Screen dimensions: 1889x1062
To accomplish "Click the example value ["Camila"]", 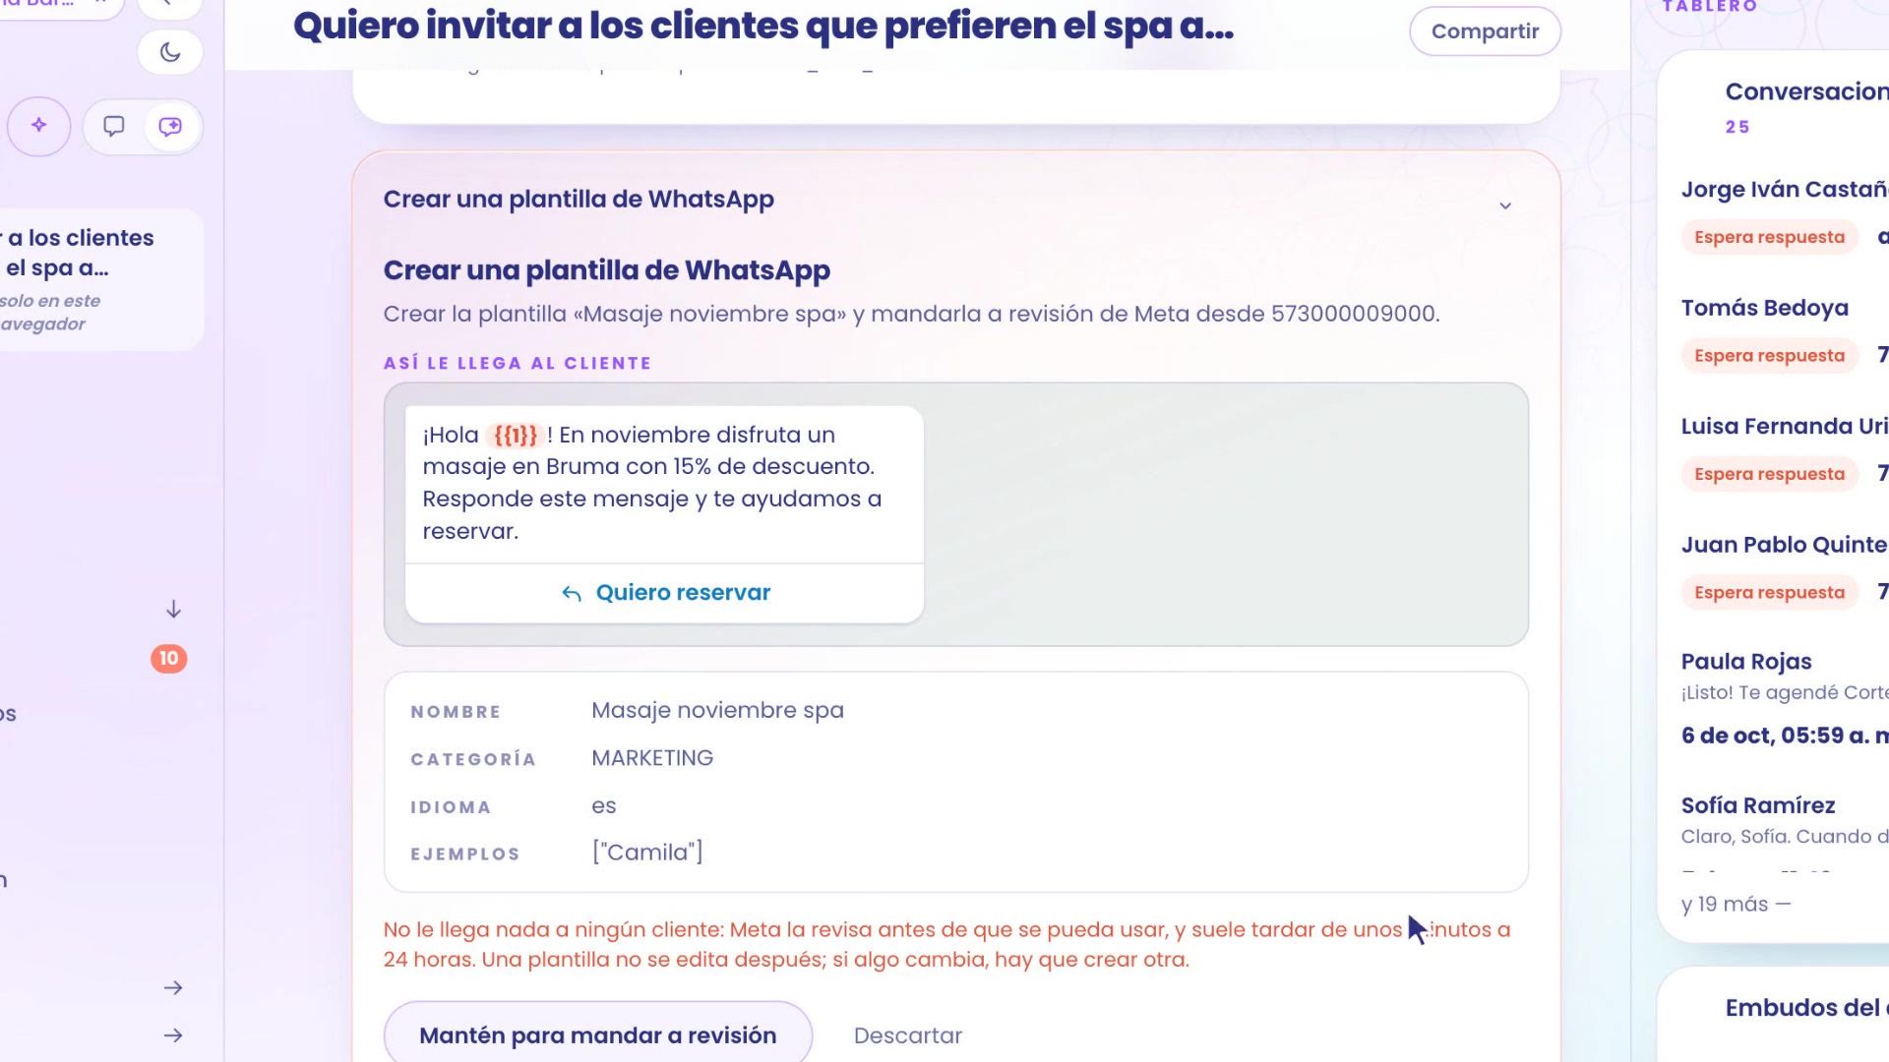I will coord(647,852).
